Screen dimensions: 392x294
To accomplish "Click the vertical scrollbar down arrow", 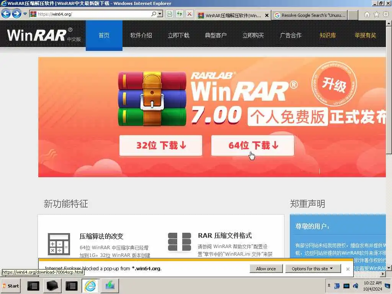I will [x=389, y=268].
